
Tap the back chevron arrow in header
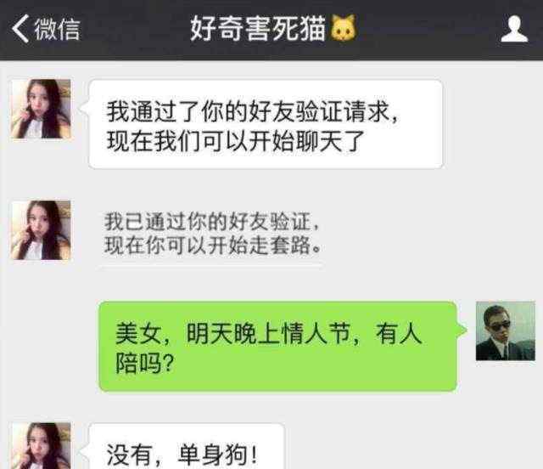tap(20, 29)
